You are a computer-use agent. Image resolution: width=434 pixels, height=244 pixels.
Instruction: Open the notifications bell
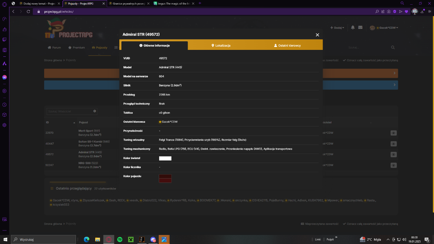click(352, 27)
